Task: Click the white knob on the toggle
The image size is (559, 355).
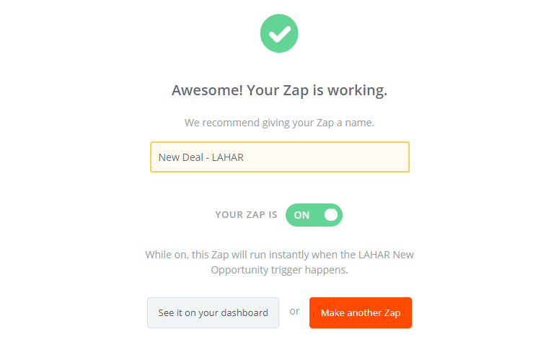Action: coord(331,215)
